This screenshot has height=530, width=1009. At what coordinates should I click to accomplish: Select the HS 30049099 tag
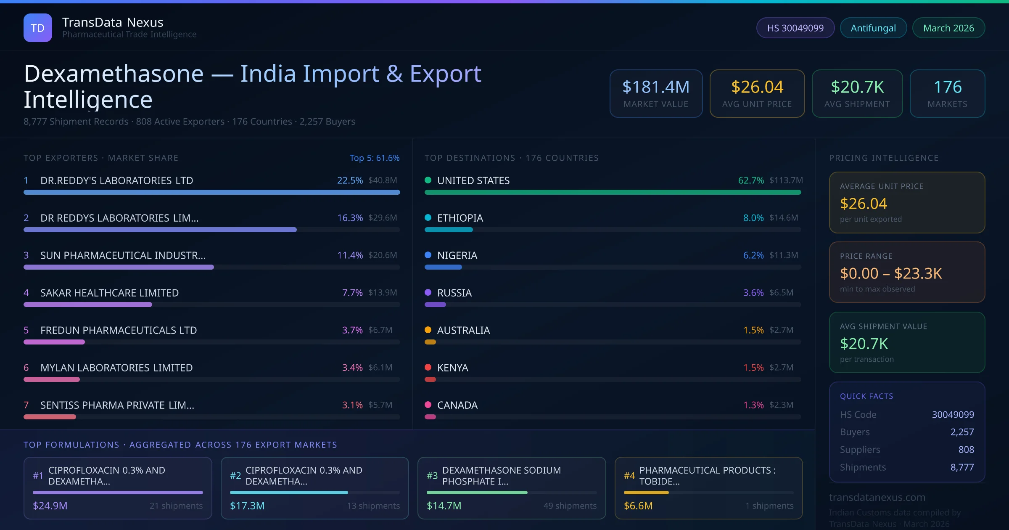pyautogui.click(x=795, y=28)
